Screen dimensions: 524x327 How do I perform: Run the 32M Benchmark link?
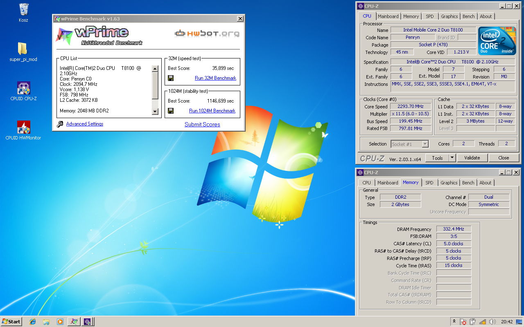215,78
